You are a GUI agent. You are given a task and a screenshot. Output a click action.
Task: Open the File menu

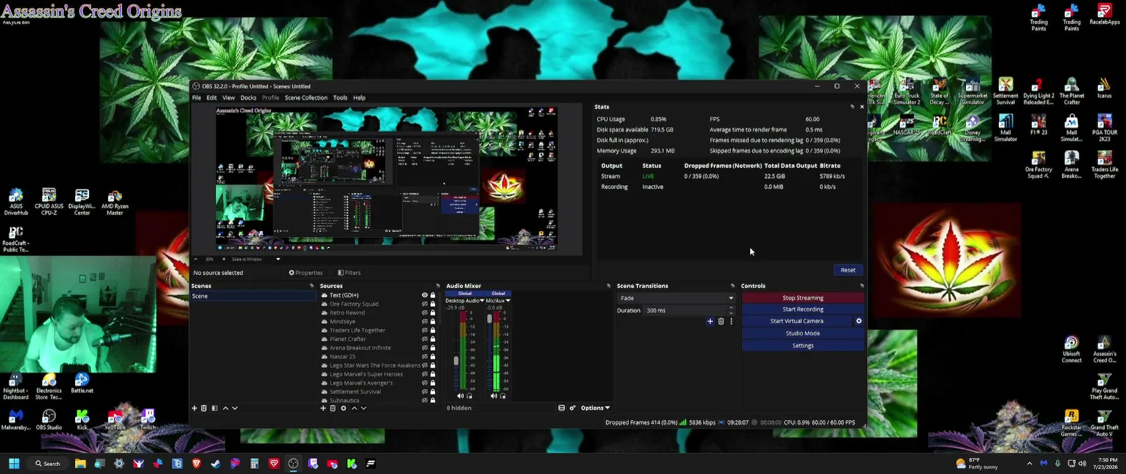(x=196, y=97)
